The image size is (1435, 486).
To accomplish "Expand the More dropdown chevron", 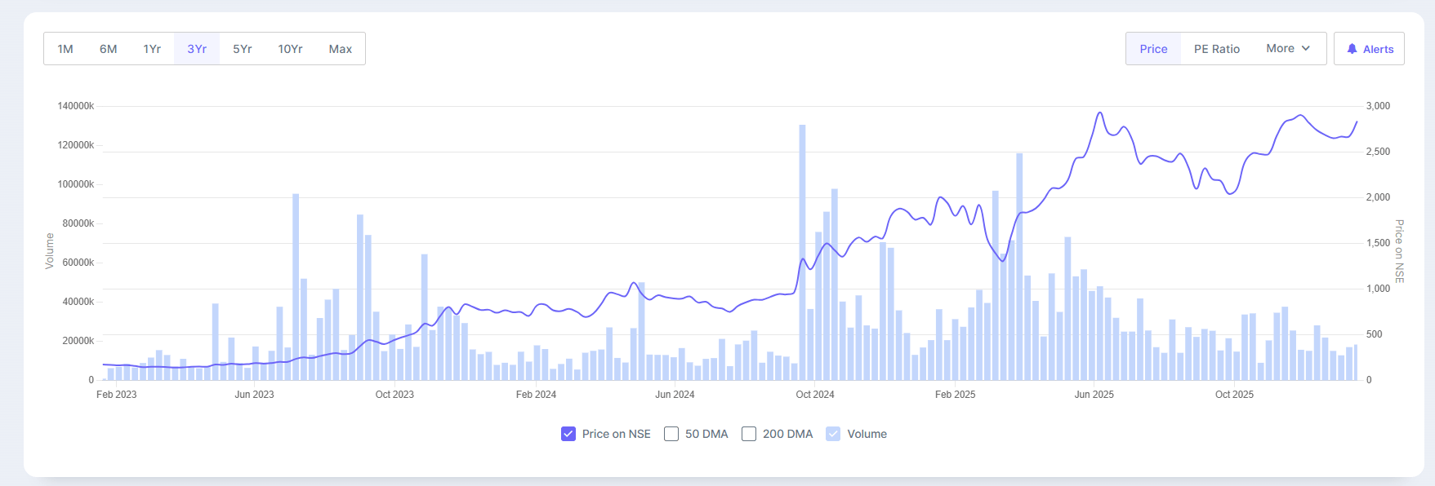I will [x=1306, y=49].
